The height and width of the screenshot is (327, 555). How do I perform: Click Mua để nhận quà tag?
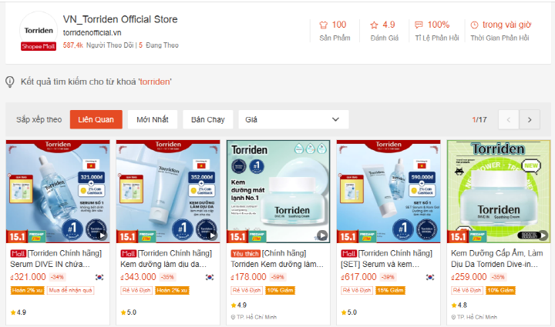coord(70,290)
